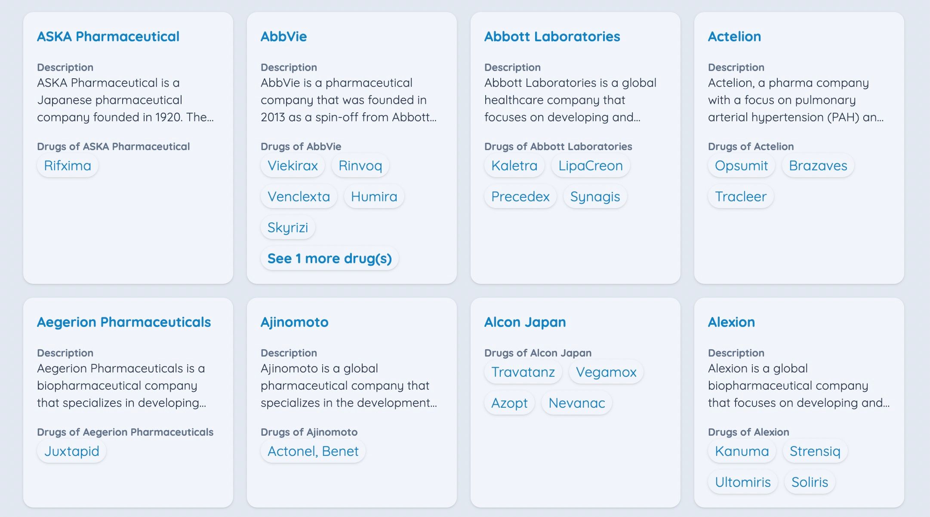Click the Strensiq drug chip
The image size is (930, 517).
[x=815, y=451]
